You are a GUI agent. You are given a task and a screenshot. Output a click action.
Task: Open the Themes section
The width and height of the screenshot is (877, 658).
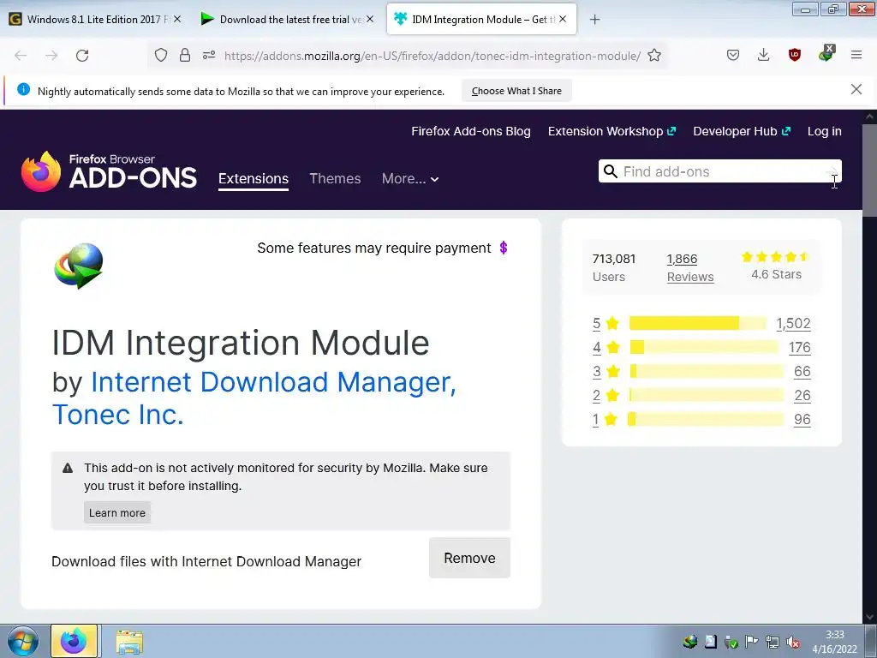click(335, 178)
